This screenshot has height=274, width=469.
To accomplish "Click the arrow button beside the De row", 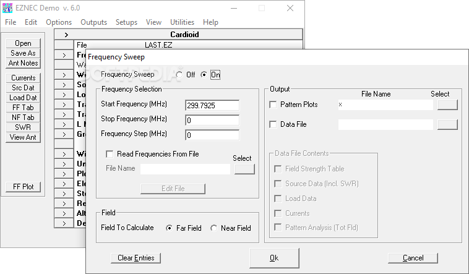I will 64,223.
